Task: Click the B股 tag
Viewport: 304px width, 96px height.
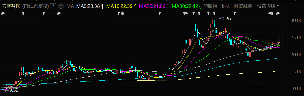Action: pos(225,6)
